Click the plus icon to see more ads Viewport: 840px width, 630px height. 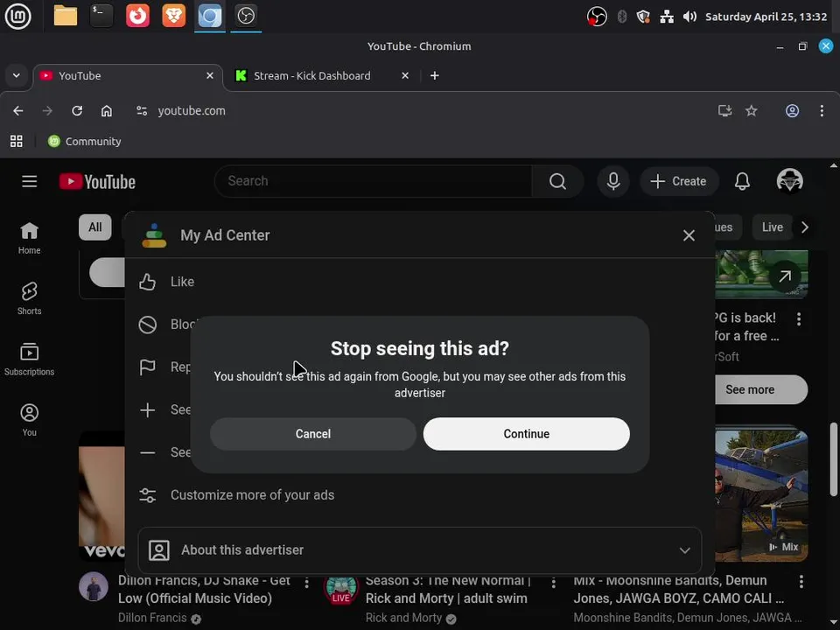pos(147,409)
